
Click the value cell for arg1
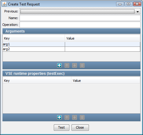(102, 44)
